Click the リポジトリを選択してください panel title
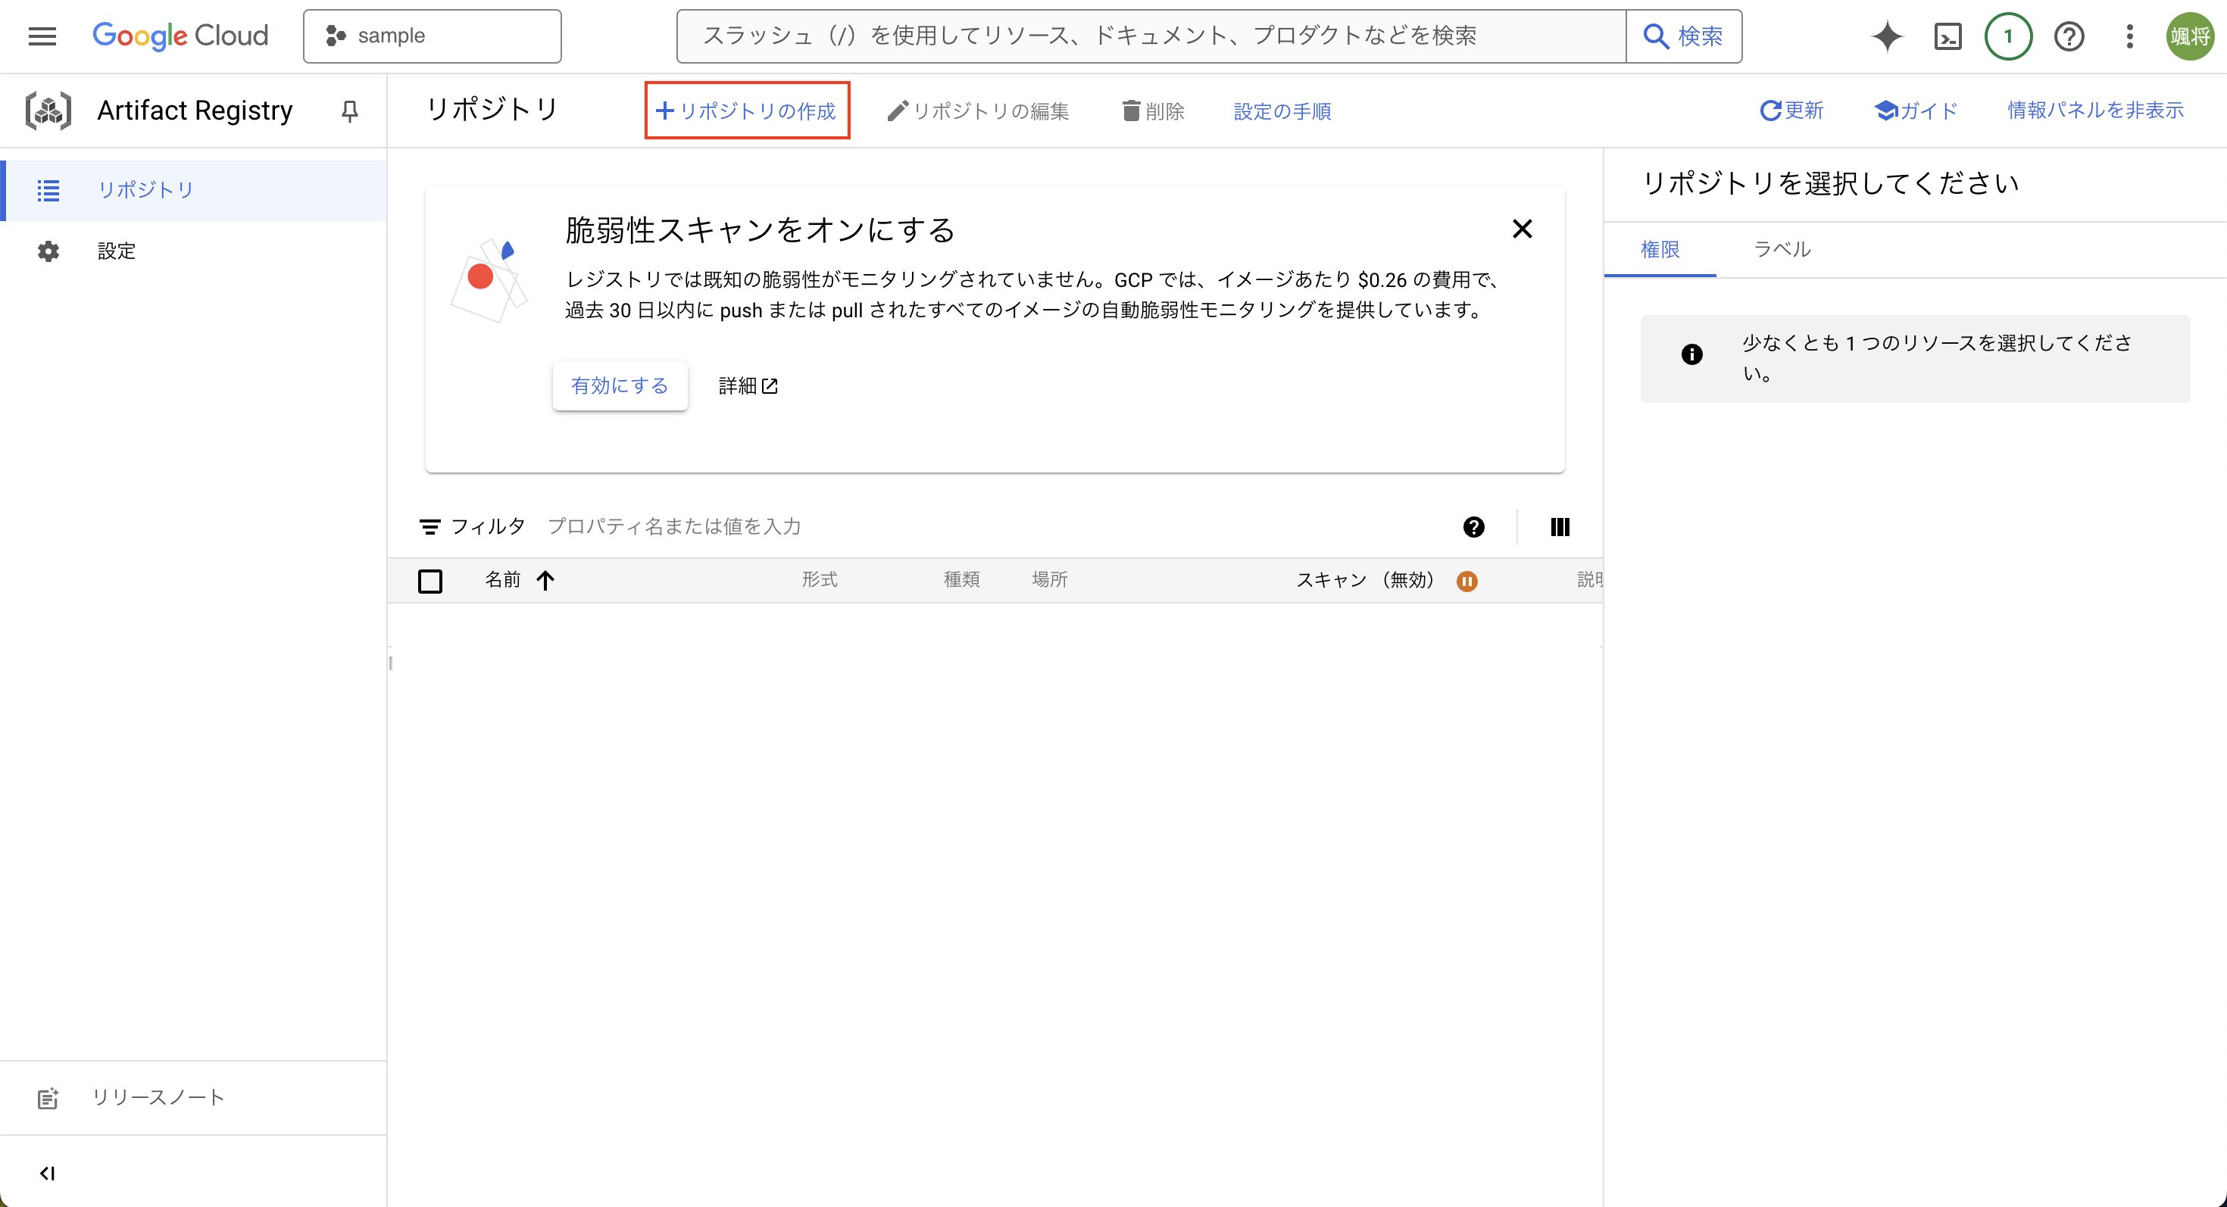Screen dimensions: 2227x1207 [x=1830, y=183]
